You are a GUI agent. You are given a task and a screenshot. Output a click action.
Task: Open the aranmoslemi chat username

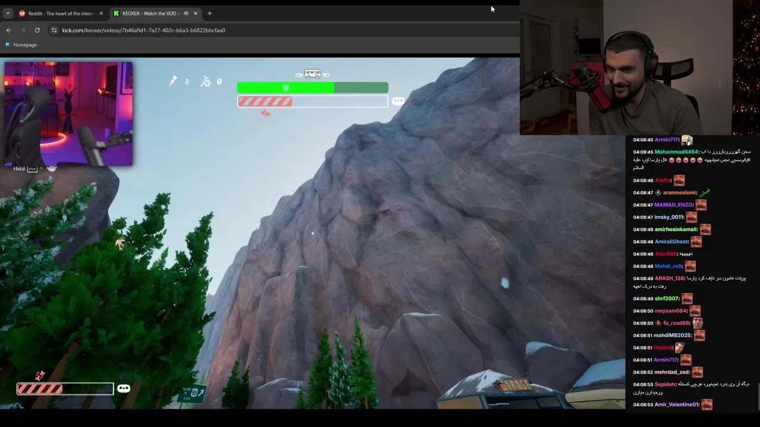point(680,193)
